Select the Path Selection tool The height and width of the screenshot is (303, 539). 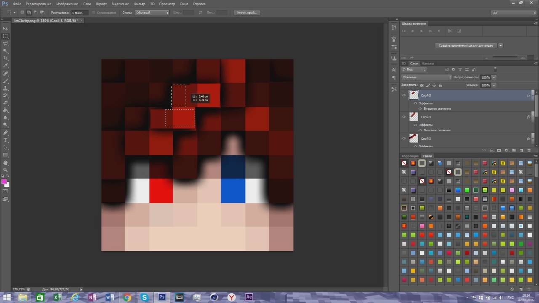coord(6,147)
